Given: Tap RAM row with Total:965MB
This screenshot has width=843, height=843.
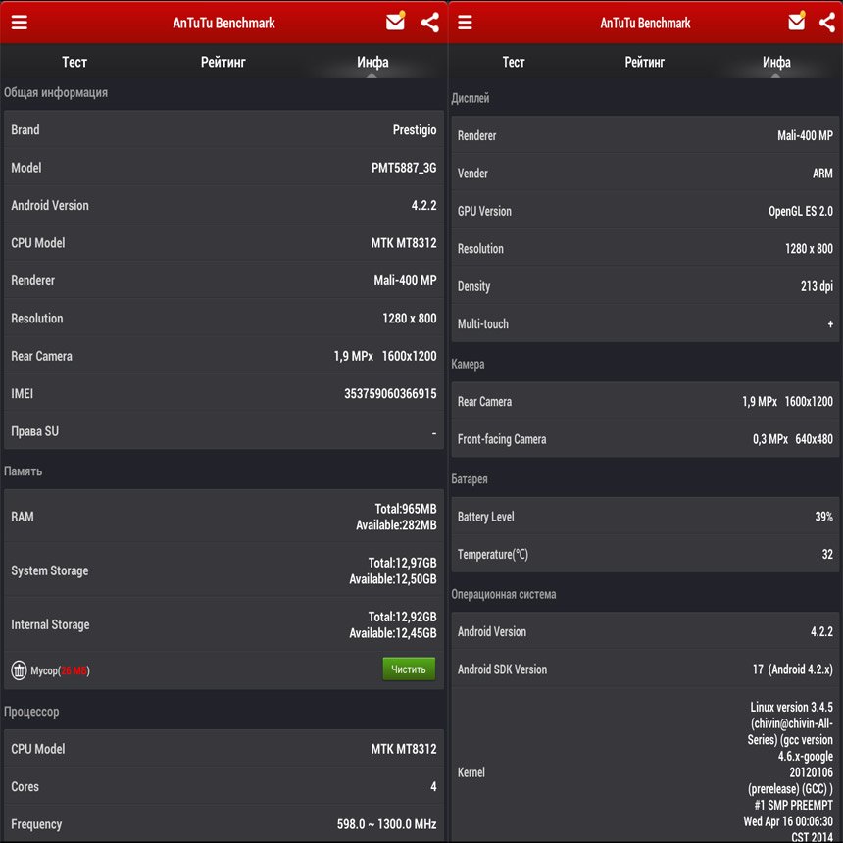Looking at the screenshot, I should pos(223,517).
